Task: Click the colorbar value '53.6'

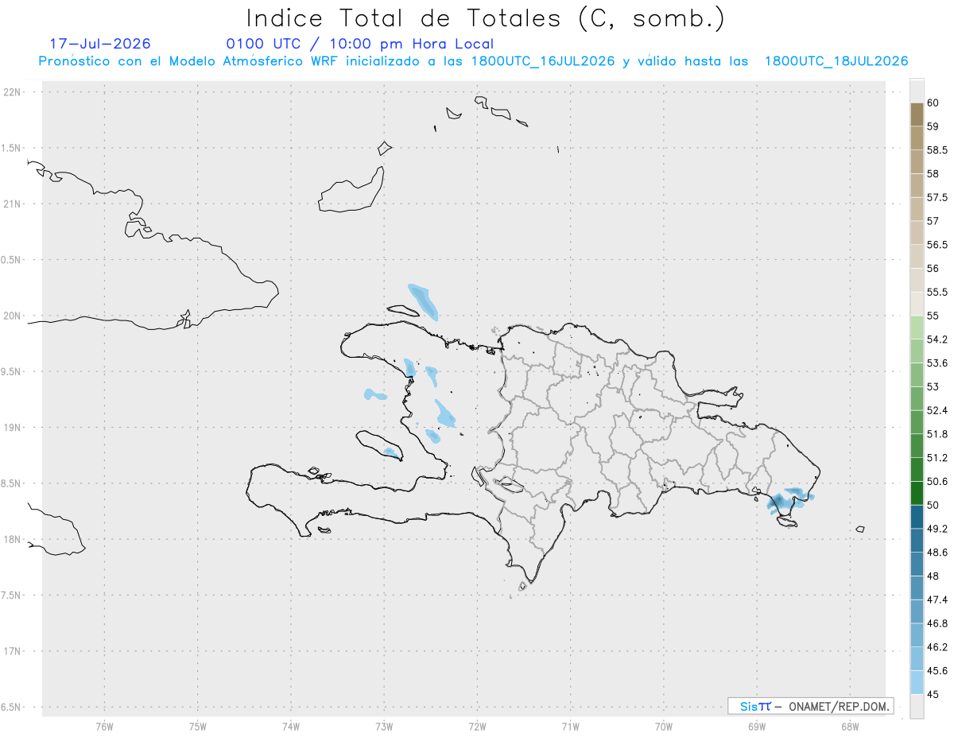Action: click(937, 363)
